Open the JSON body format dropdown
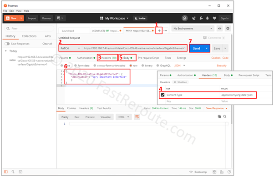The width and height of the screenshot is (274, 177). point(180,66)
